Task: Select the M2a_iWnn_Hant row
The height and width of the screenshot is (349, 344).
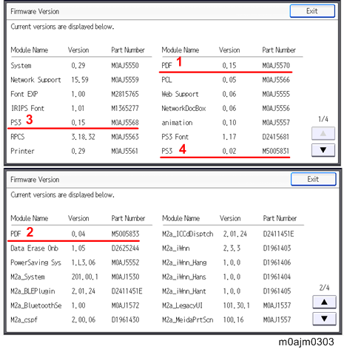Action: point(226,291)
